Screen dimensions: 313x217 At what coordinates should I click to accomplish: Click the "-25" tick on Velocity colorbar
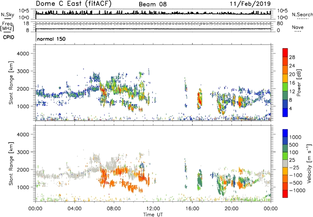(x=295, y=167)
